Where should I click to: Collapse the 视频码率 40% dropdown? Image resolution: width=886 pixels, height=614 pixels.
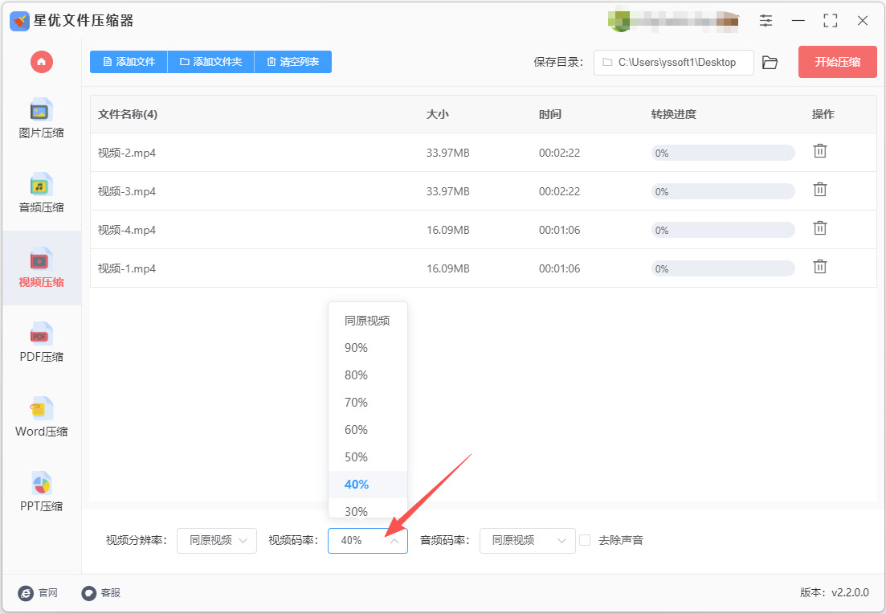click(368, 541)
